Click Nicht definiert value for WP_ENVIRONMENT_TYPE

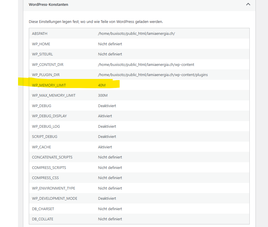pos(110,188)
